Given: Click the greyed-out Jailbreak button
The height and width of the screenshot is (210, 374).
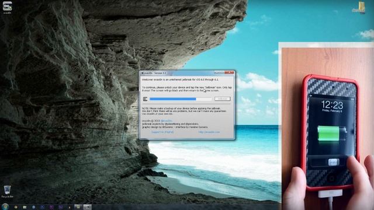Looking at the screenshot, I should 222,99.
